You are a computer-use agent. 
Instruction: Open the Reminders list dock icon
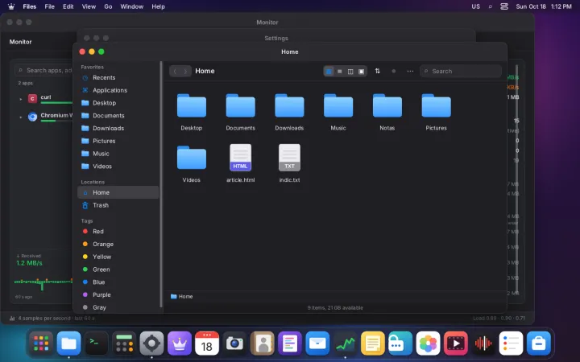click(511, 343)
